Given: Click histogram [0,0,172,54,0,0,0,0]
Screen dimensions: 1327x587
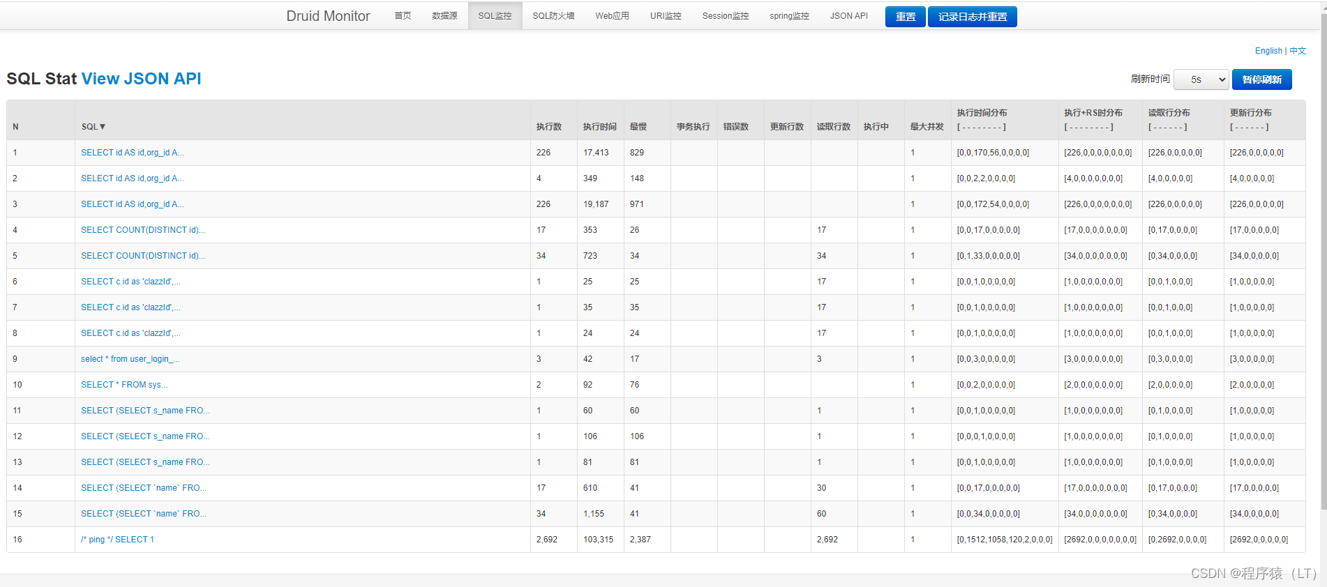Looking at the screenshot, I should (993, 204).
